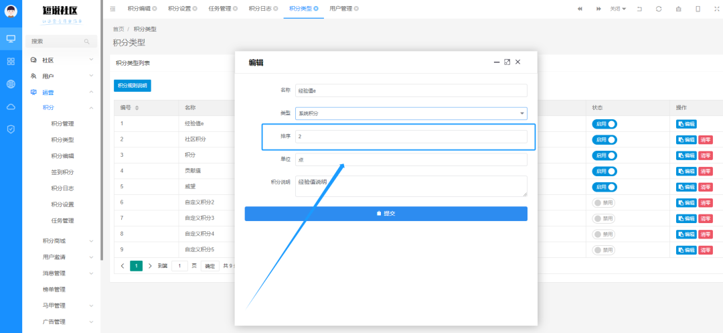This screenshot has height=333, width=723.
Task: Open the grid apps icon in left rail
Action: coord(11,62)
